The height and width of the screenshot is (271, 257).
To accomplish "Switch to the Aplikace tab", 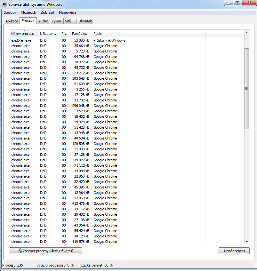I will point(12,21).
